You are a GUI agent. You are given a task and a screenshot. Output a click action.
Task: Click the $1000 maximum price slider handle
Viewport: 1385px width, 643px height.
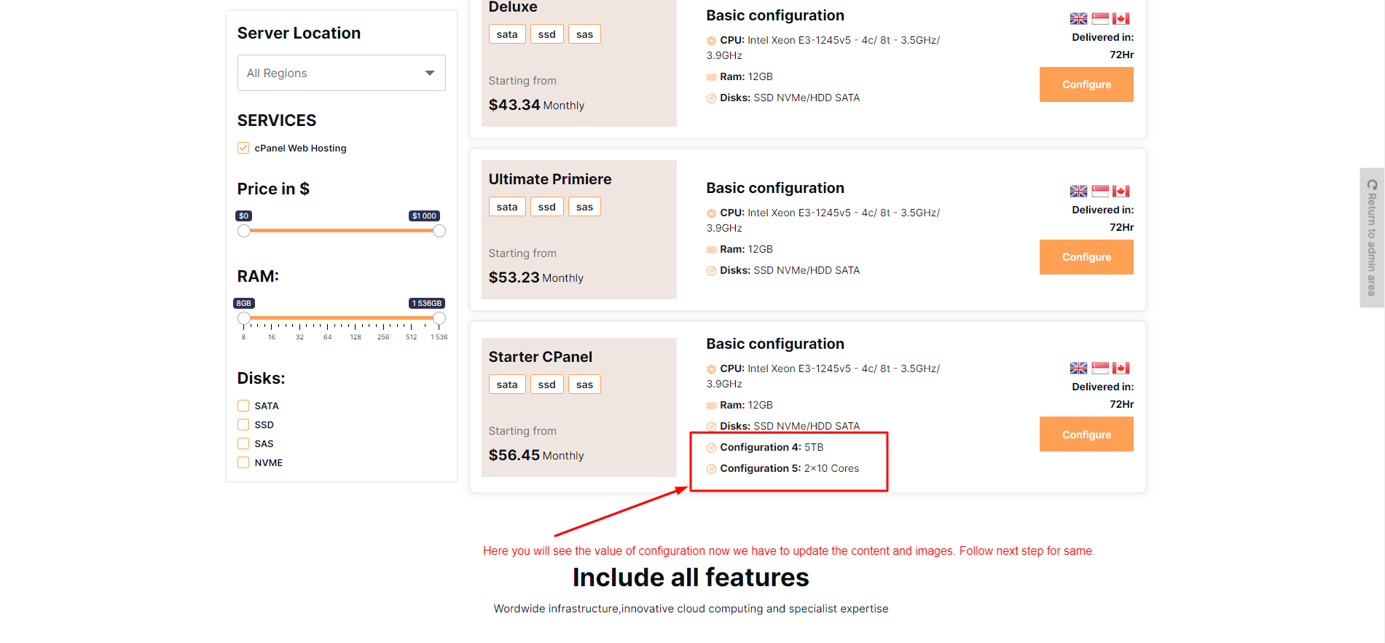[439, 231]
